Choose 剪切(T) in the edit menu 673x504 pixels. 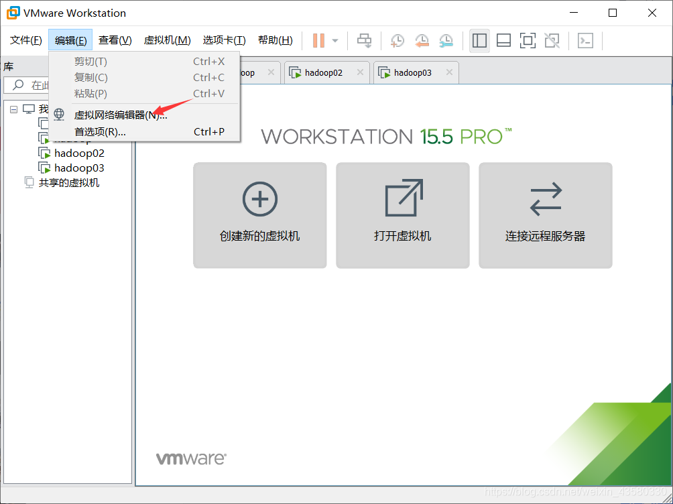click(144, 62)
